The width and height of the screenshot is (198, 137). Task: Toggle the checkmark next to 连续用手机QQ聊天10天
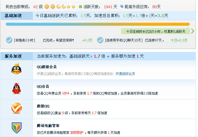100,40
